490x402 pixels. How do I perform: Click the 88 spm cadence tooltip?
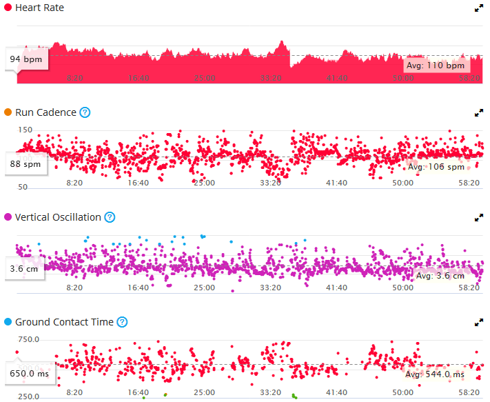coord(26,164)
